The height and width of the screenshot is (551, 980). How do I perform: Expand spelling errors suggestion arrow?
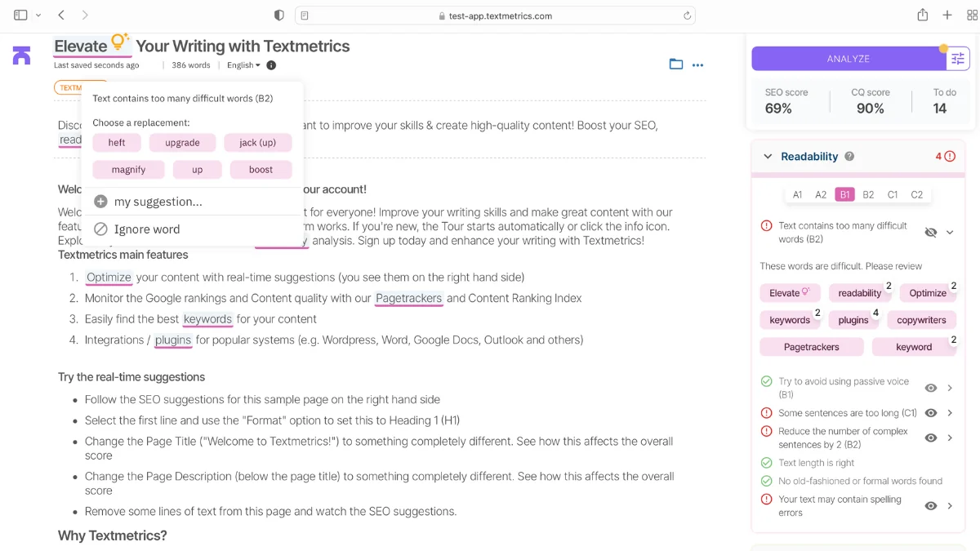point(950,506)
